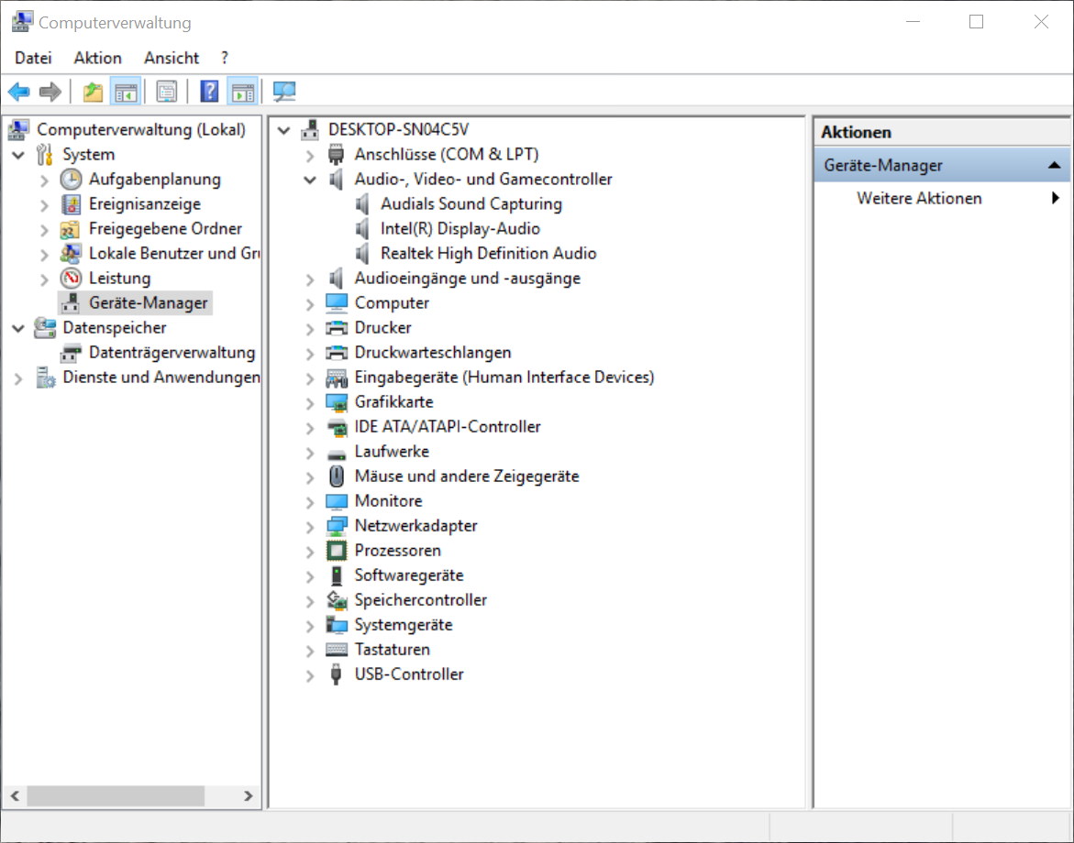
Task: Open the Ansicht menu
Action: tap(171, 58)
